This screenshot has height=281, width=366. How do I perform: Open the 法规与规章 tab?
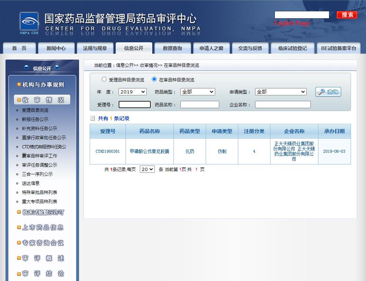pos(95,48)
